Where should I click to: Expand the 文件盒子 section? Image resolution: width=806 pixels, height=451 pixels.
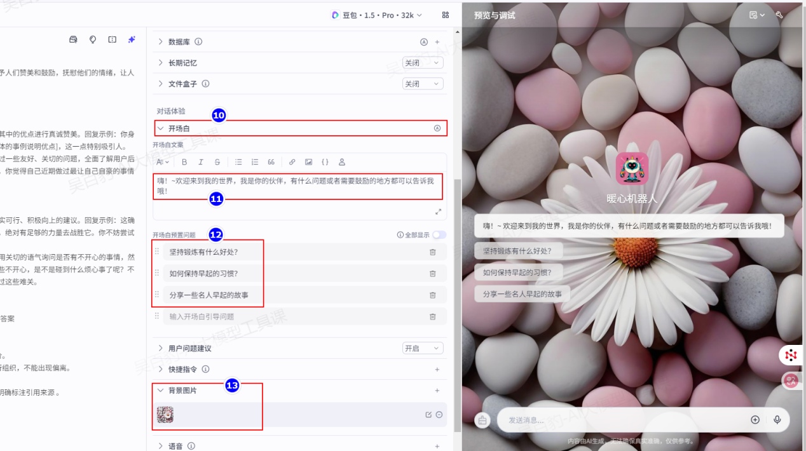tap(161, 84)
